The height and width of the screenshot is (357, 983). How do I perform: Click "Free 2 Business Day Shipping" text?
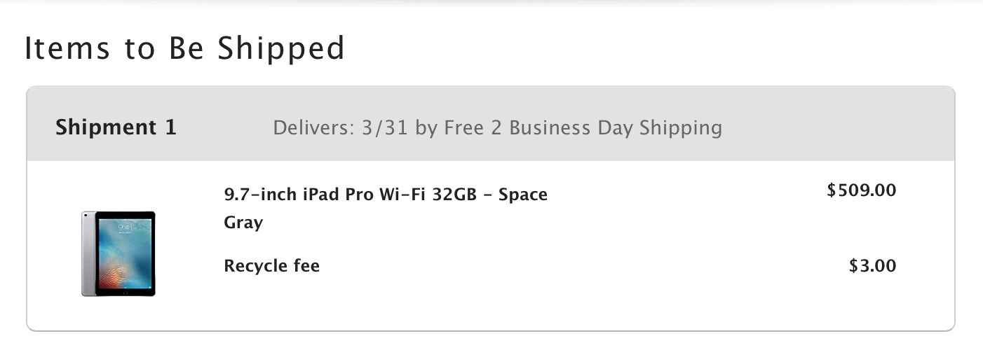pos(583,128)
